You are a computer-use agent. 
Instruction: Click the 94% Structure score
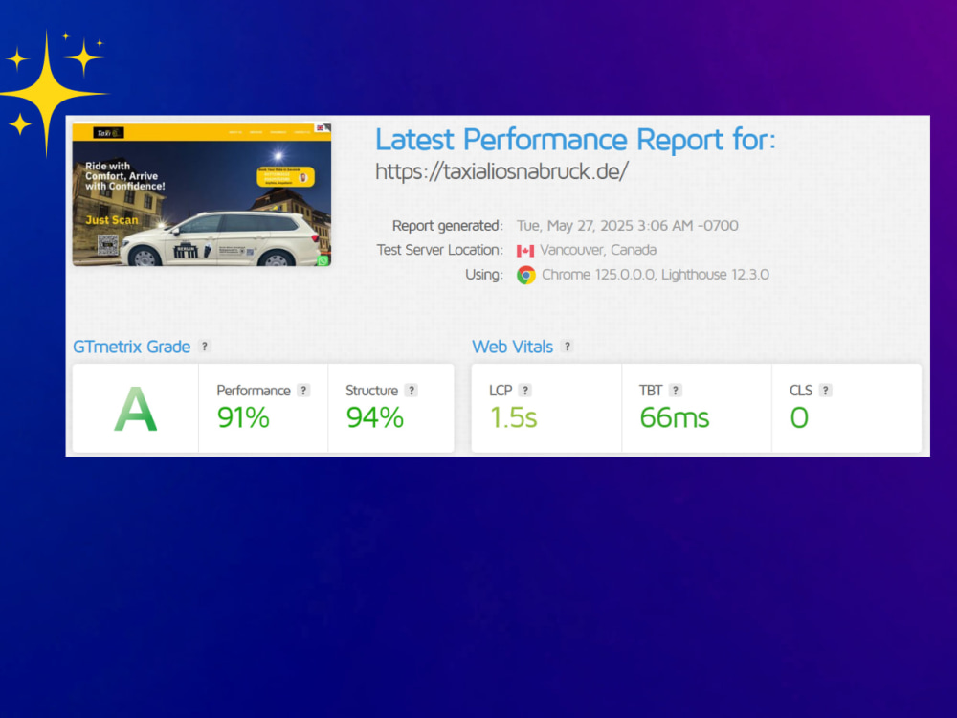(x=375, y=418)
